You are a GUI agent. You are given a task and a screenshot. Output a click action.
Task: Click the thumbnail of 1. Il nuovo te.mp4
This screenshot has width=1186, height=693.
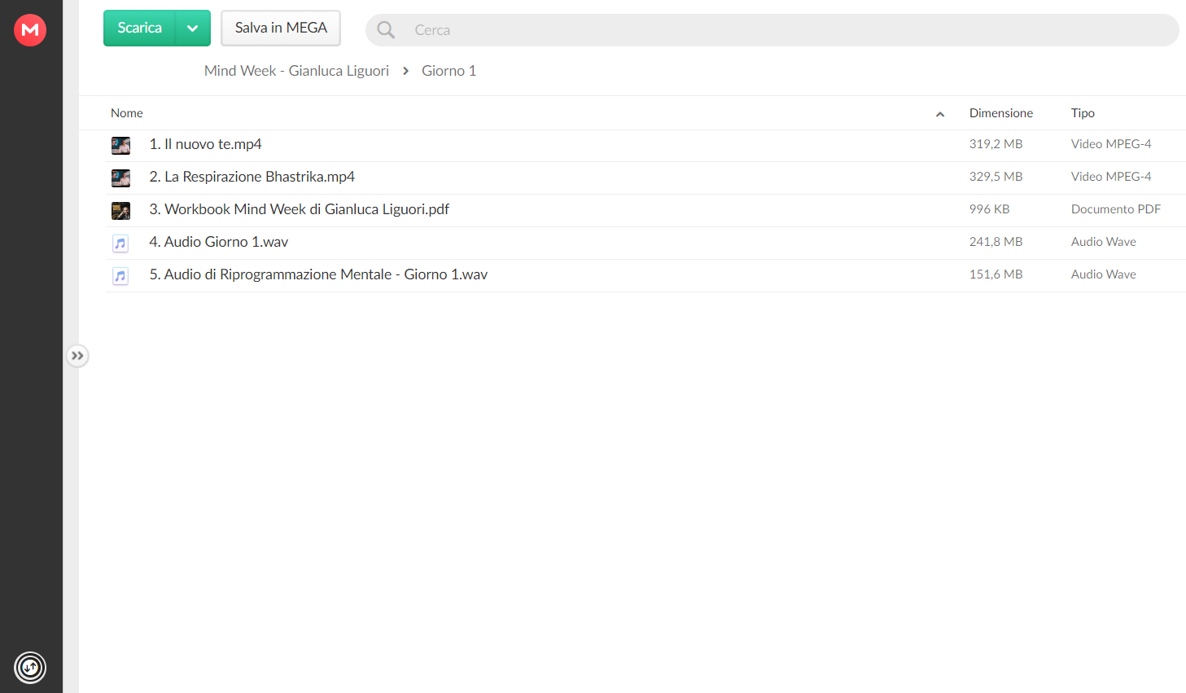pyautogui.click(x=120, y=146)
